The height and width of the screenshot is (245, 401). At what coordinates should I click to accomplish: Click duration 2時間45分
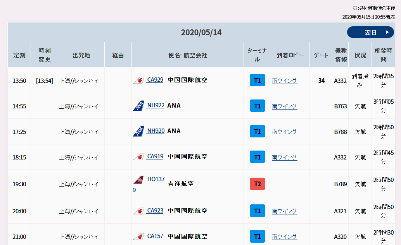(x=383, y=157)
